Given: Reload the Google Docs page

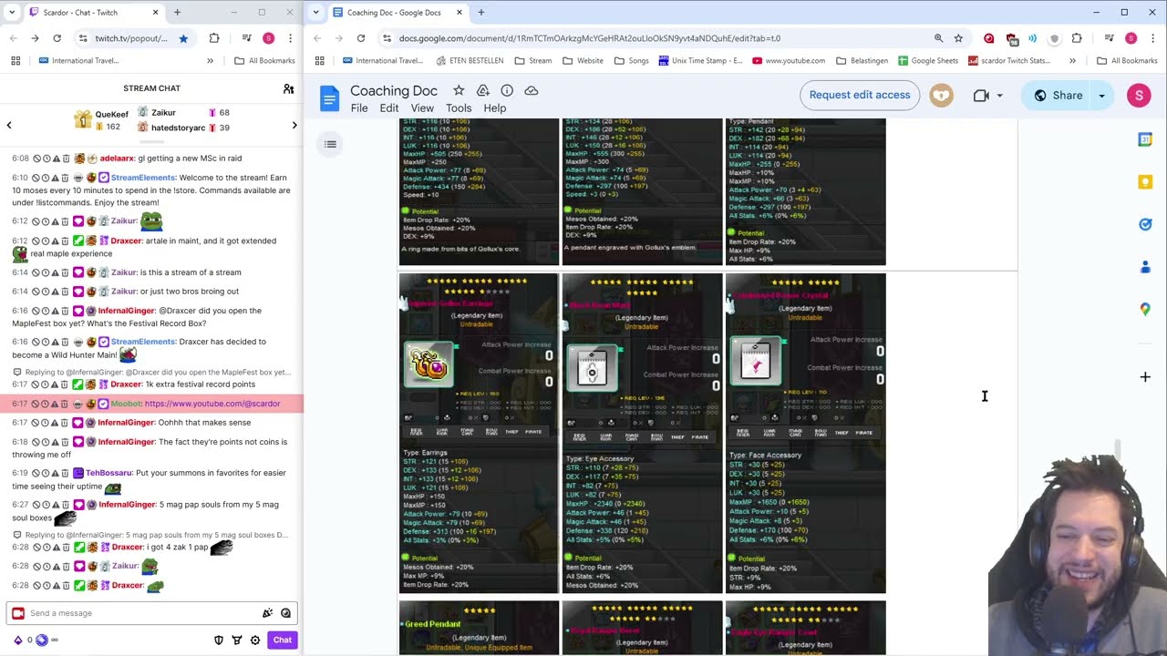Looking at the screenshot, I should pos(361,38).
